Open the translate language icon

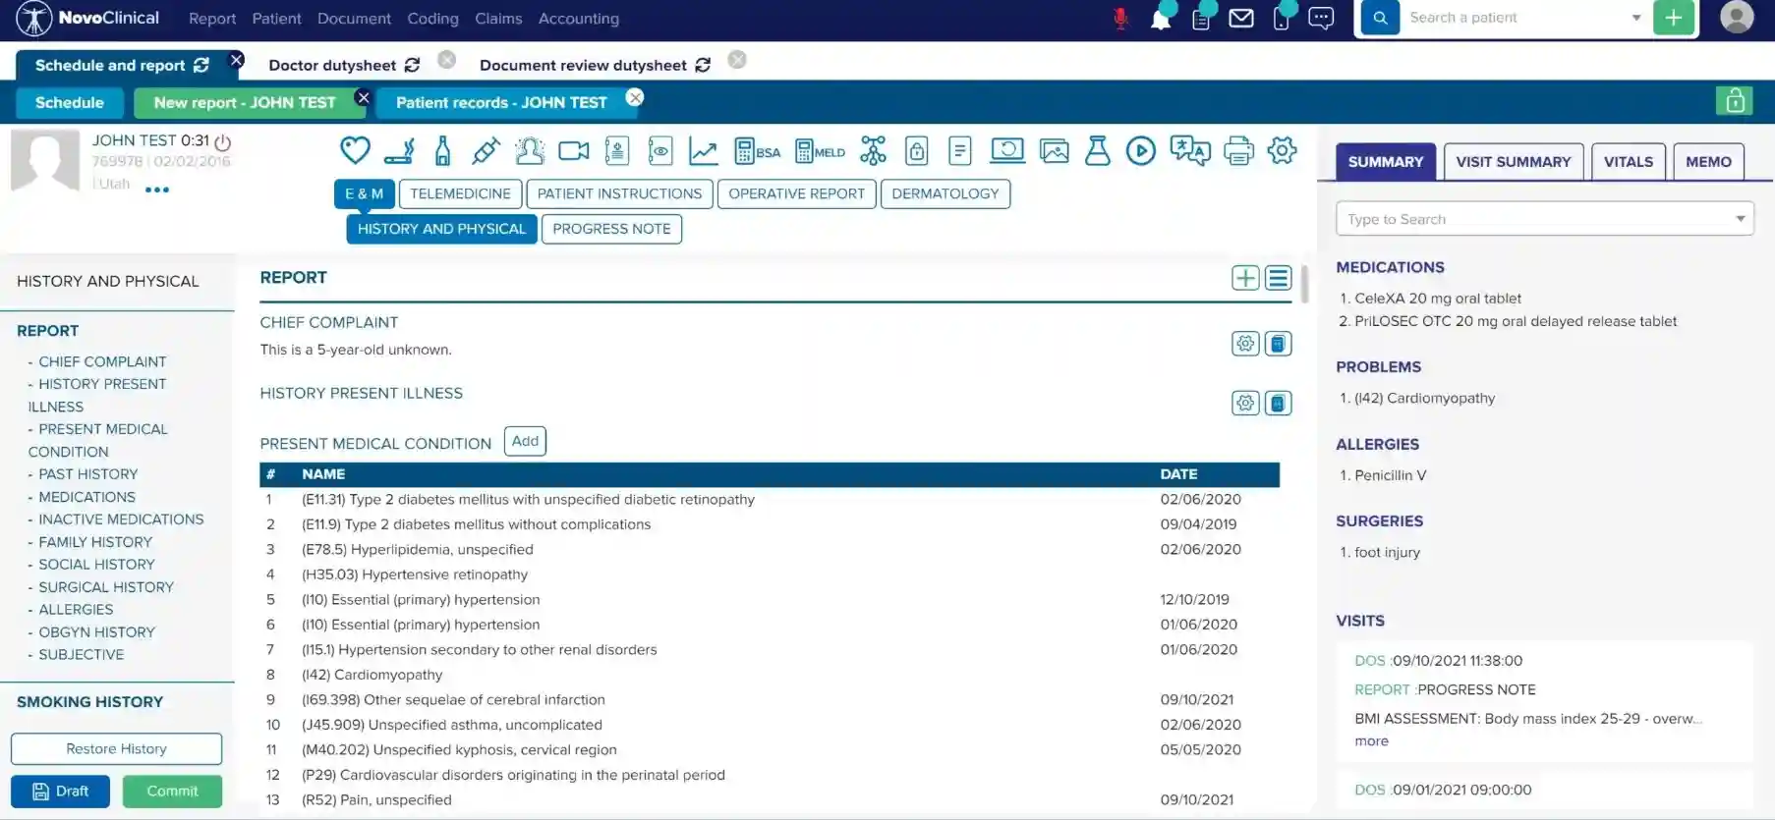tap(1189, 151)
